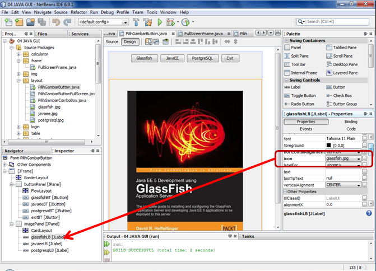This screenshot has height=271, width=376.
Task: Collapse the imagePanel node in Navigator
Action: point(12,224)
